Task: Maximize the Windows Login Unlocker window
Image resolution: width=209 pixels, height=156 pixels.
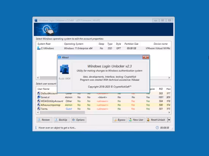Action: (163, 20)
